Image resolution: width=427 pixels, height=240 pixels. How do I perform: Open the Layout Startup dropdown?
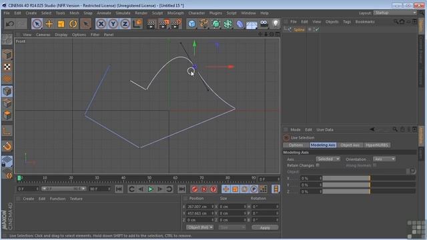click(395, 13)
